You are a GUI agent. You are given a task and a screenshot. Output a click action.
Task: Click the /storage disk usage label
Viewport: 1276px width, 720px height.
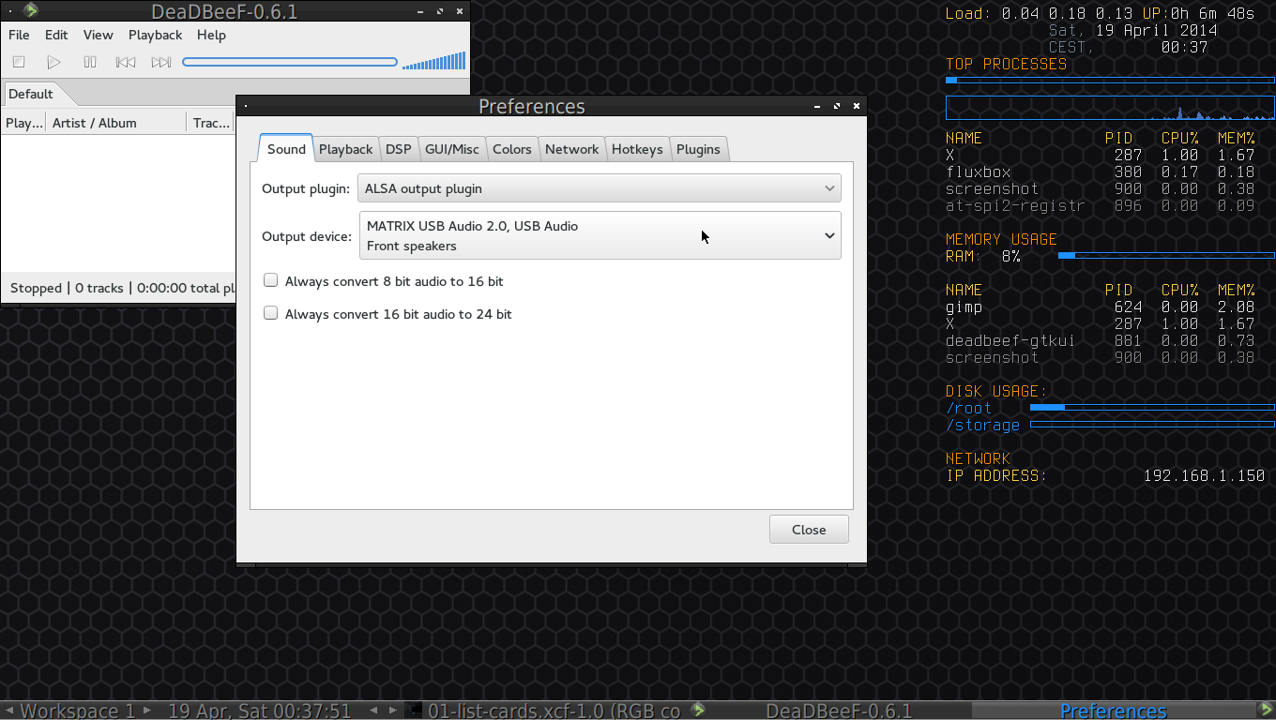983,425
